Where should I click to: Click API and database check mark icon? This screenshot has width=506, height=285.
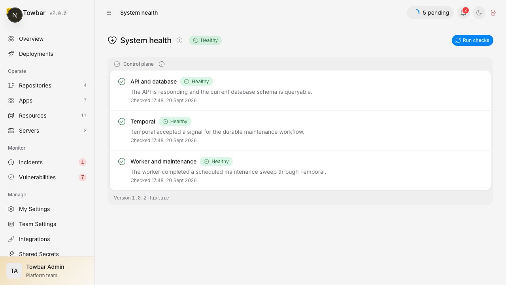[122, 82]
